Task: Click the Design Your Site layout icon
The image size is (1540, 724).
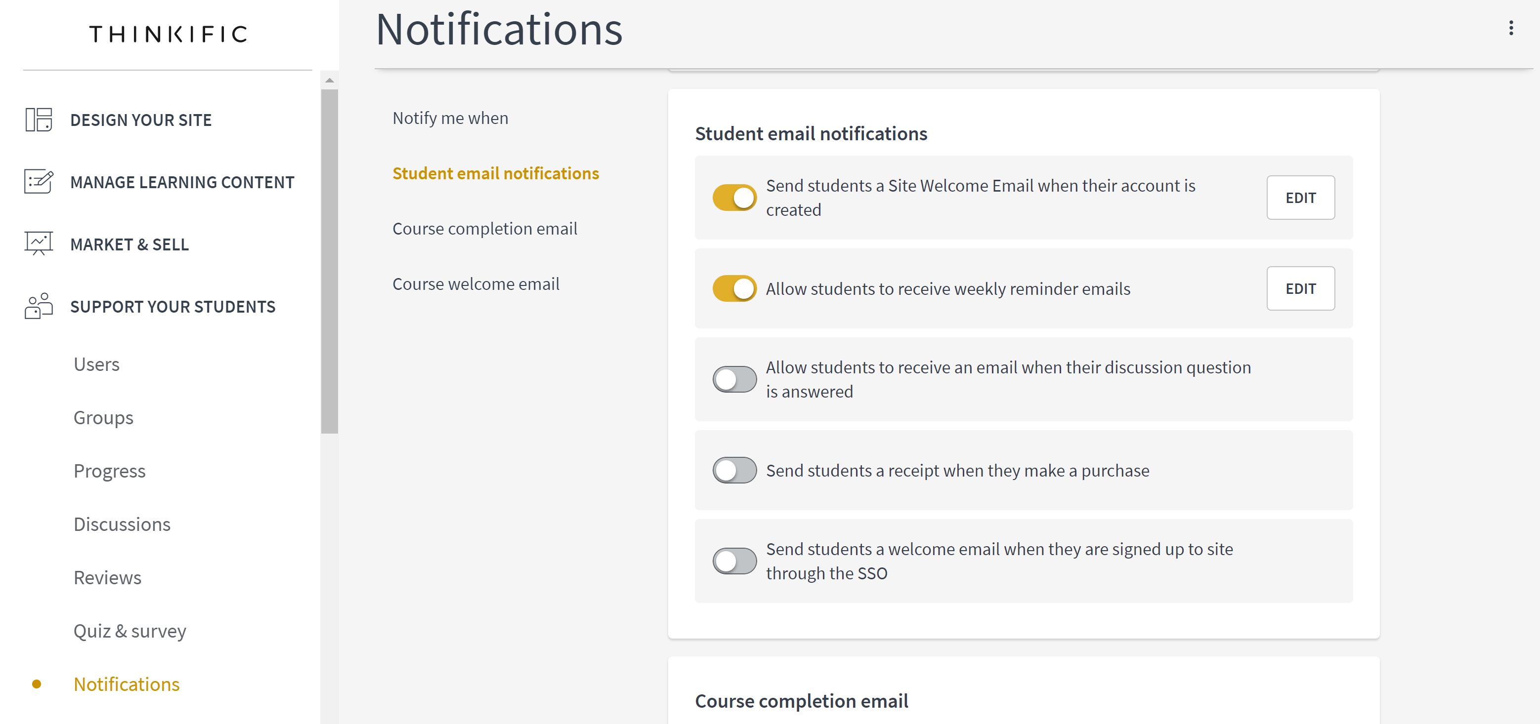Action: pyautogui.click(x=39, y=120)
